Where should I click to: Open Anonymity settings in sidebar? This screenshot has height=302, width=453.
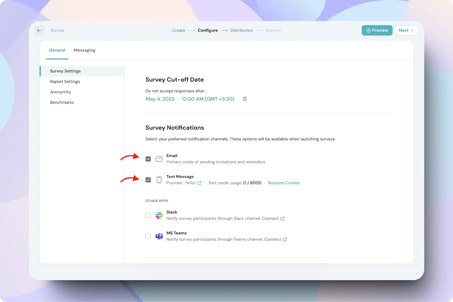61,92
